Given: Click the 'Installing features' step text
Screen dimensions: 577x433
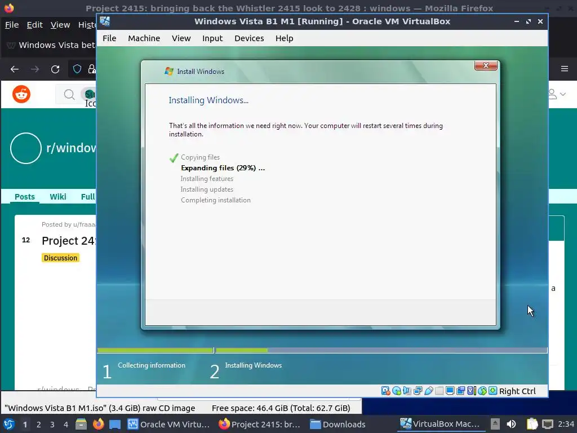Looking at the screenshot, I should 207,179.
